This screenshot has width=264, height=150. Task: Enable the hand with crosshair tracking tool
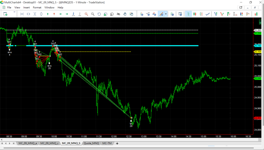pyautogui.click(x=131, y=14)
